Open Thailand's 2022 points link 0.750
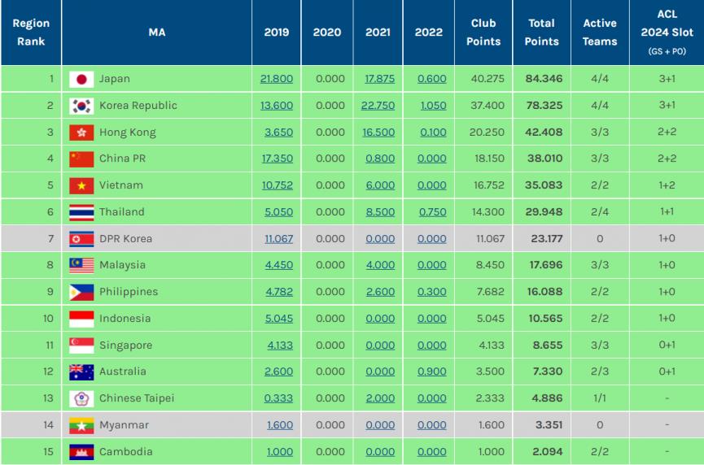 431,212
